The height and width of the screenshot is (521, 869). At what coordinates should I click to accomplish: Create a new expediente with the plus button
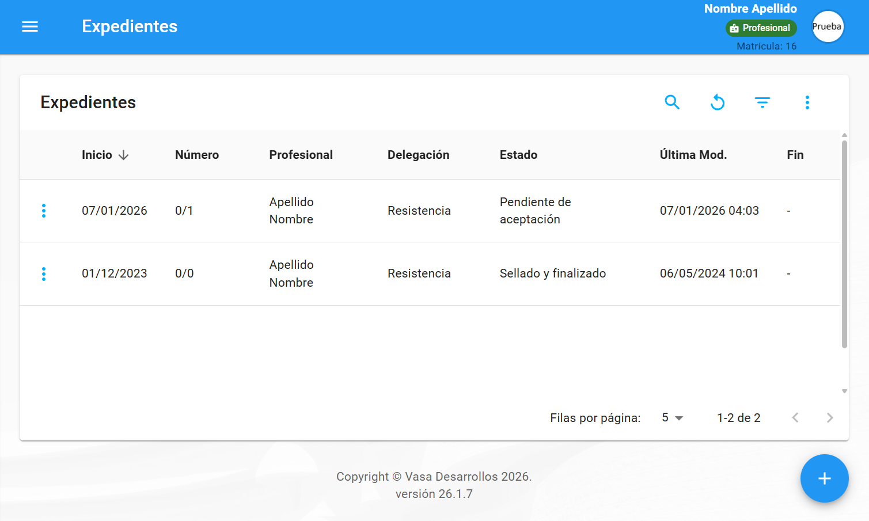[824, 478]
